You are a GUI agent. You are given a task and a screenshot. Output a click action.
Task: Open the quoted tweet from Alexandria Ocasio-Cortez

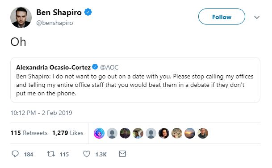coord(135,80)
